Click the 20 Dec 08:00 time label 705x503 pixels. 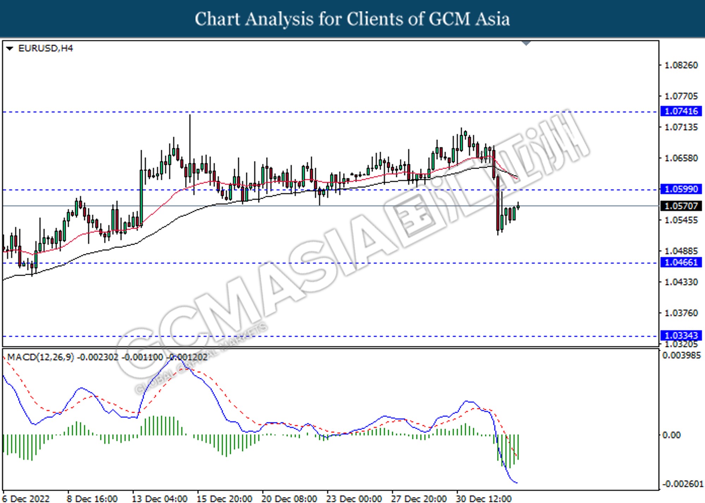pos(289,498)
